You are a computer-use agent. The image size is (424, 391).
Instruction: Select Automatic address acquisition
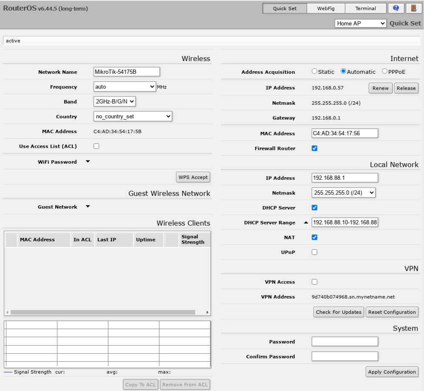coord(343,71)
